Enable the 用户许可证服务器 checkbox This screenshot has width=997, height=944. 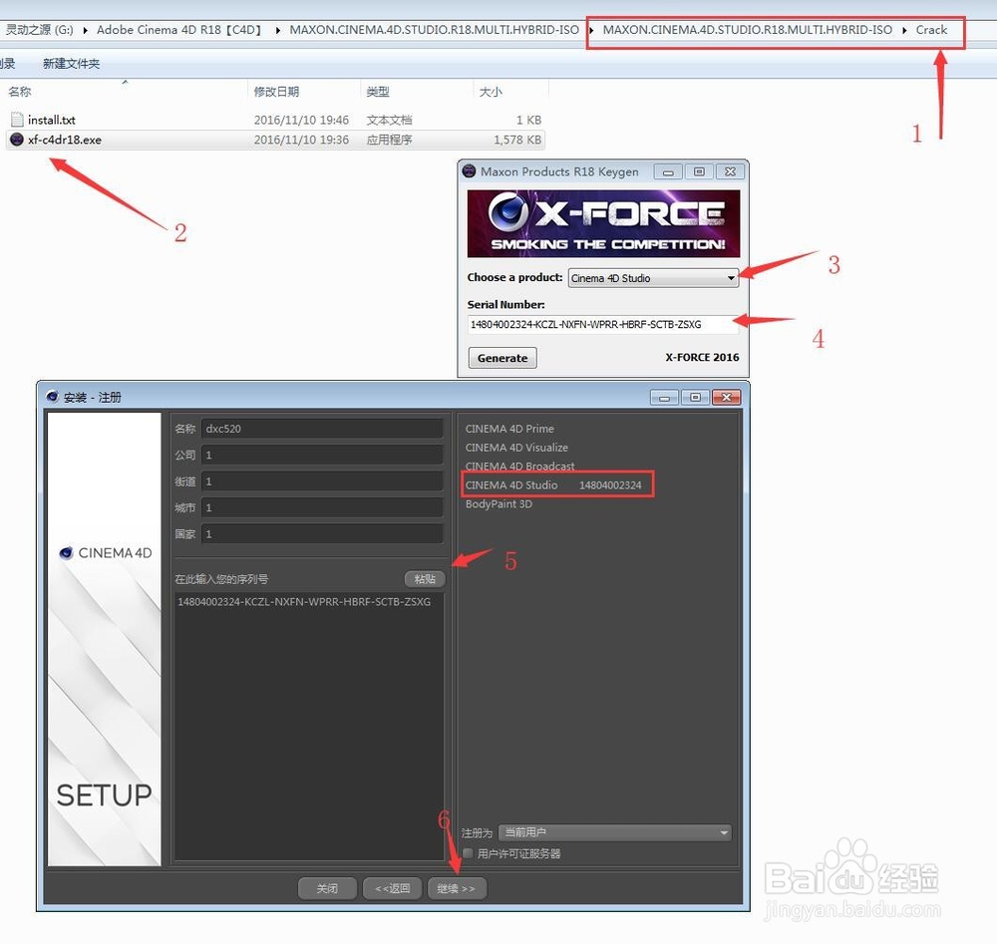click(468, 853)
